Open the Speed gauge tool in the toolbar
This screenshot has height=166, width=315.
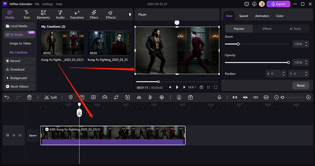105,97
